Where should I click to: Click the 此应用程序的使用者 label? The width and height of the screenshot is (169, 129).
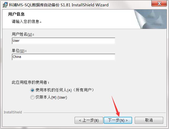[31, 82]
